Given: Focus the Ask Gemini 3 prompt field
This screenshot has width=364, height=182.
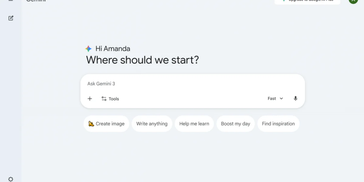Looking at the screenshot, I should [x=182, y=84].
